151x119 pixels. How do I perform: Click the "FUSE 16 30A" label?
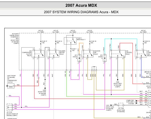coord(93,42)
